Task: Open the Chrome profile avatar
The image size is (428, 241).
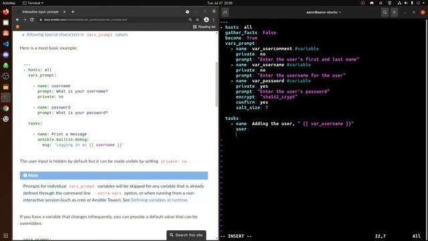Action: coord(207,19)
